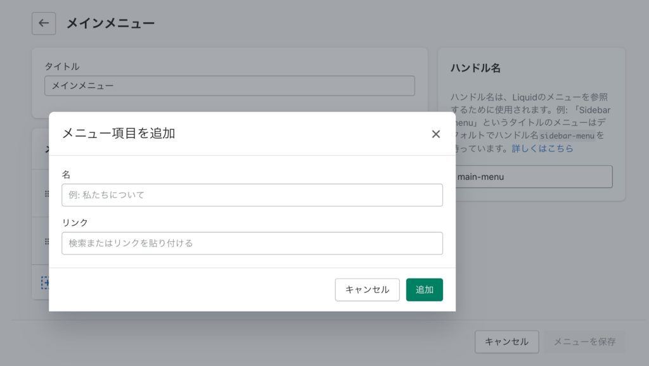649x366 pixels.
Task: Focus the 名 text field in dialog
Action: [252, 195]
